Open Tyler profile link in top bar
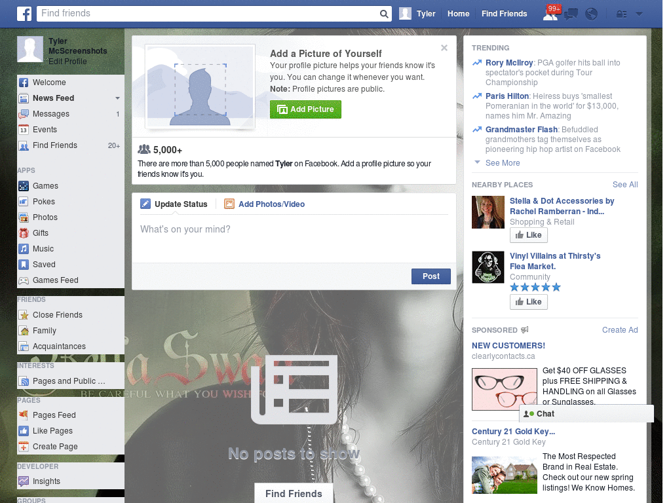Image resolution: width=671 pixels, height=503 pixels. [417, 14]
